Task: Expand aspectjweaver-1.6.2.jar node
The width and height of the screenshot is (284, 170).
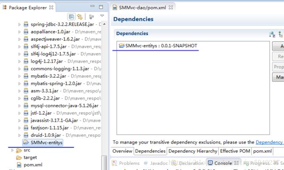Action: [19, 39]
